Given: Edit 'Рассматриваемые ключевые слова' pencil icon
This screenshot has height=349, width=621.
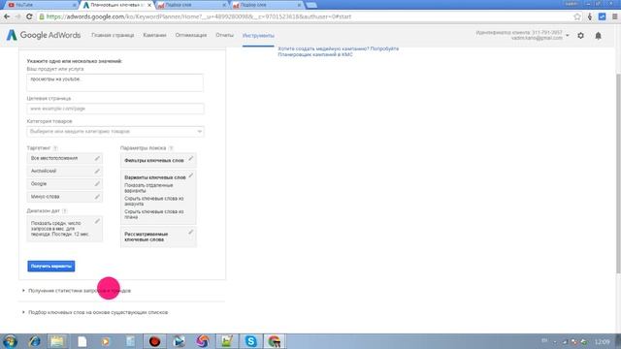Looking at the screenshot, I should click(x=191, y=232).
